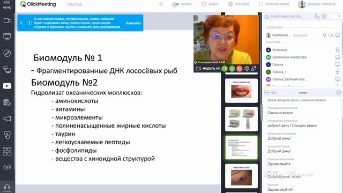Open the pointing hand tool in left sidebar
The height and width of the screenshot is (193, 343).
pyautogui.click(x=7, y=135)
